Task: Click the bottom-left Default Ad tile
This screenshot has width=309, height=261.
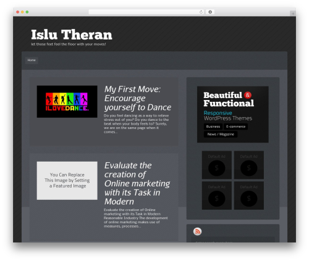Action: (x=217, y=196)
